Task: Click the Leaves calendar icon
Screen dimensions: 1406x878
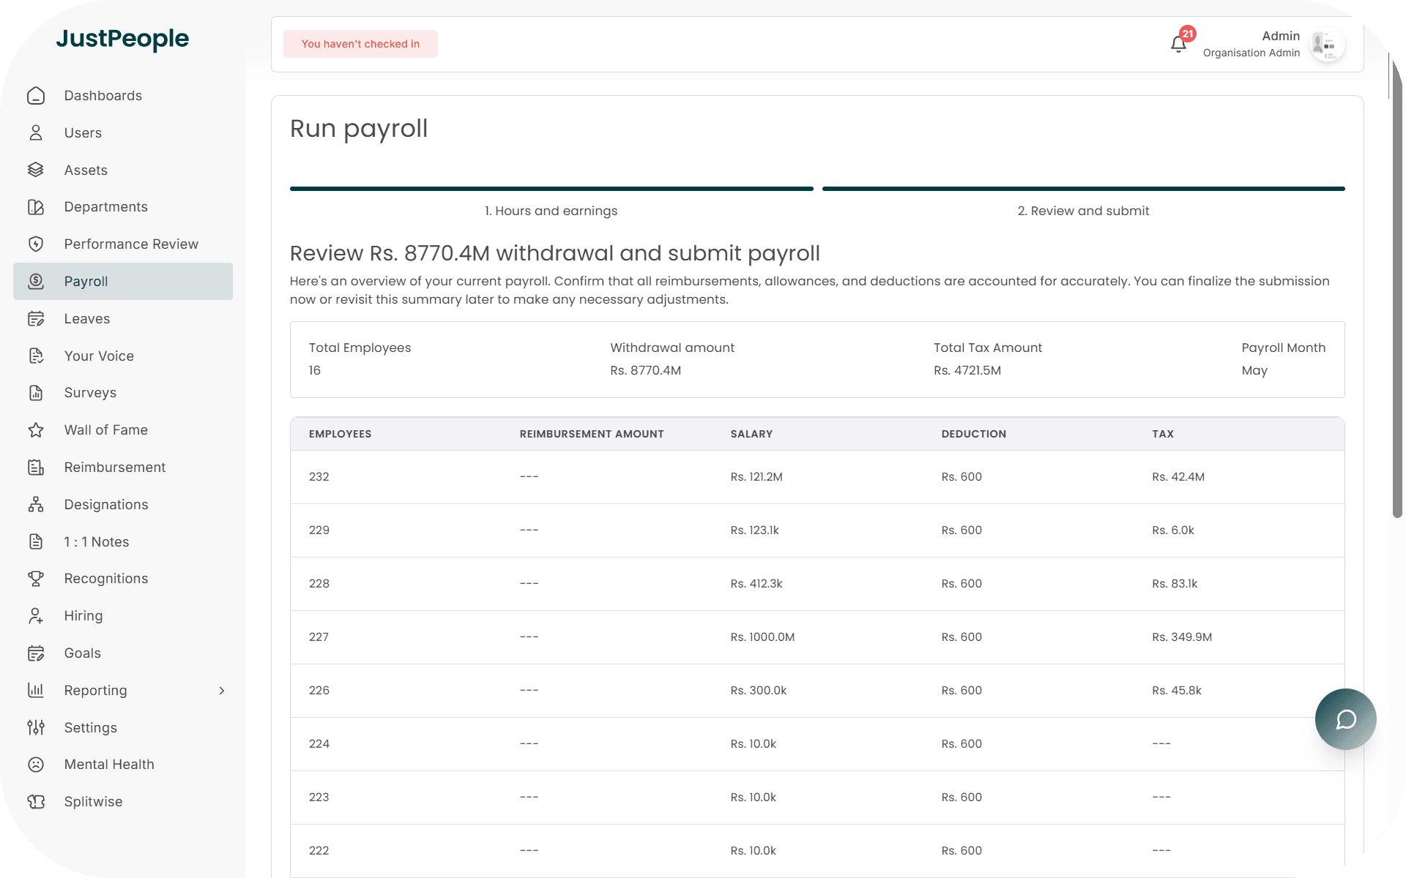Action: (x=36, y=319)
